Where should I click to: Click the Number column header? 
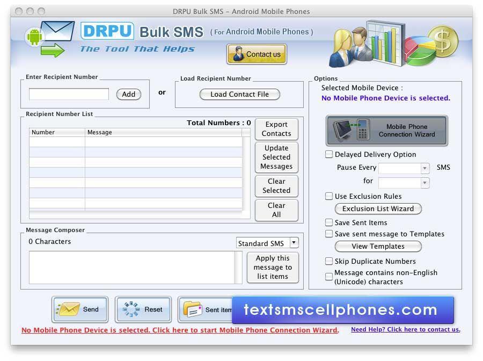click(57, 132)
